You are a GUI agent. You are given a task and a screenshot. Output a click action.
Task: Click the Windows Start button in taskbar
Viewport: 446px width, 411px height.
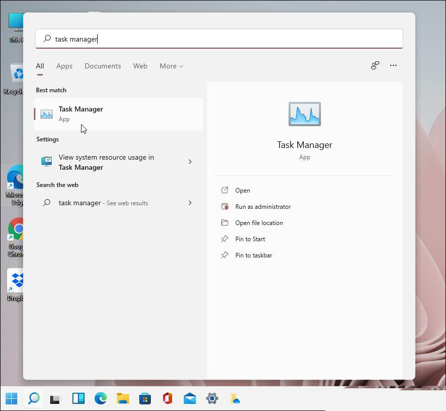pos(11,398)
